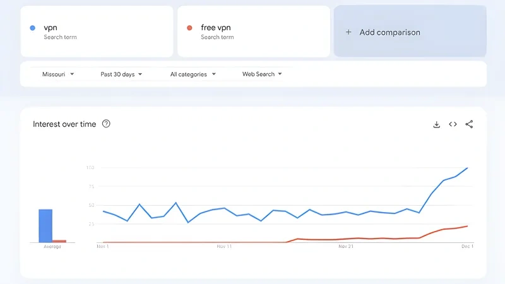This screenshot has height=284, width=505.
Task: Select the blue Average bar
Action: pyautogui.click(x=45, y=225)
